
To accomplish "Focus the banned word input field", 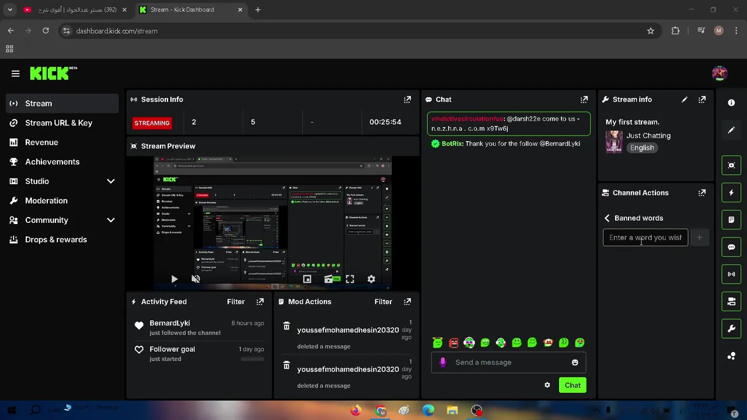I will point(645,237).
